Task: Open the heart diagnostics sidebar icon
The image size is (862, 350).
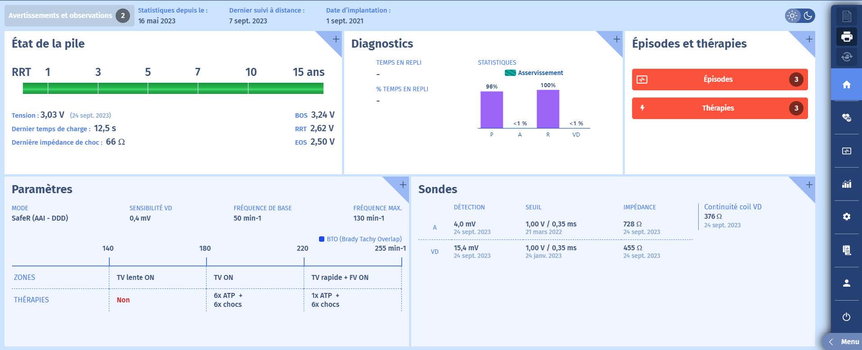Action: pyautogui.click(x=846, y=118)
